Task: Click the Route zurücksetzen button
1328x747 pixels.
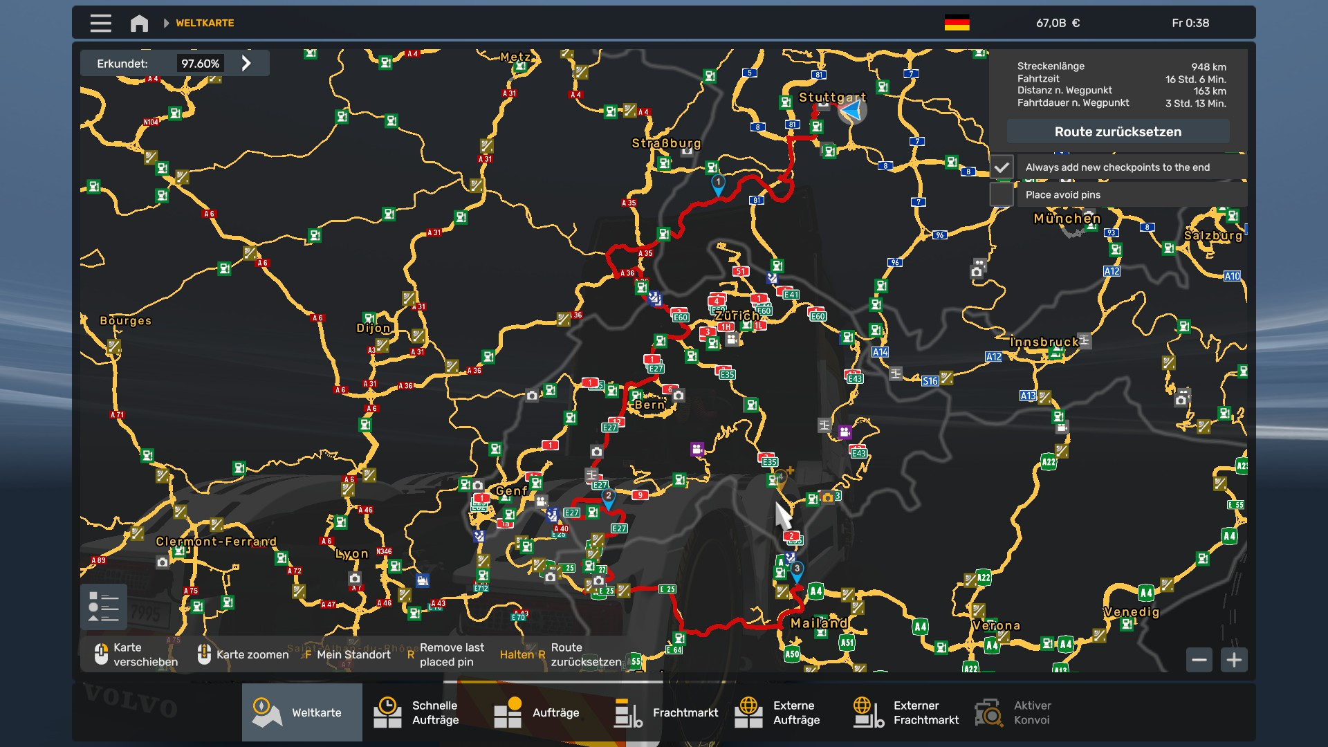Action: 1118,131
